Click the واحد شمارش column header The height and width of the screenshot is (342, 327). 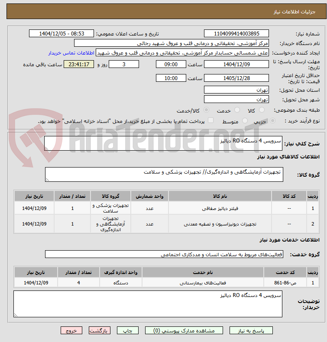pyautogui.click(x=150, y=196)
